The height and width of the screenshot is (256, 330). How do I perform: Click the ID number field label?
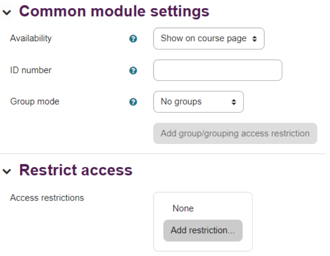[31, 70]
